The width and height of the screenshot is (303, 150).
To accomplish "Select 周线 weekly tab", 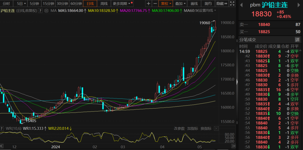I will coord(104,3).
